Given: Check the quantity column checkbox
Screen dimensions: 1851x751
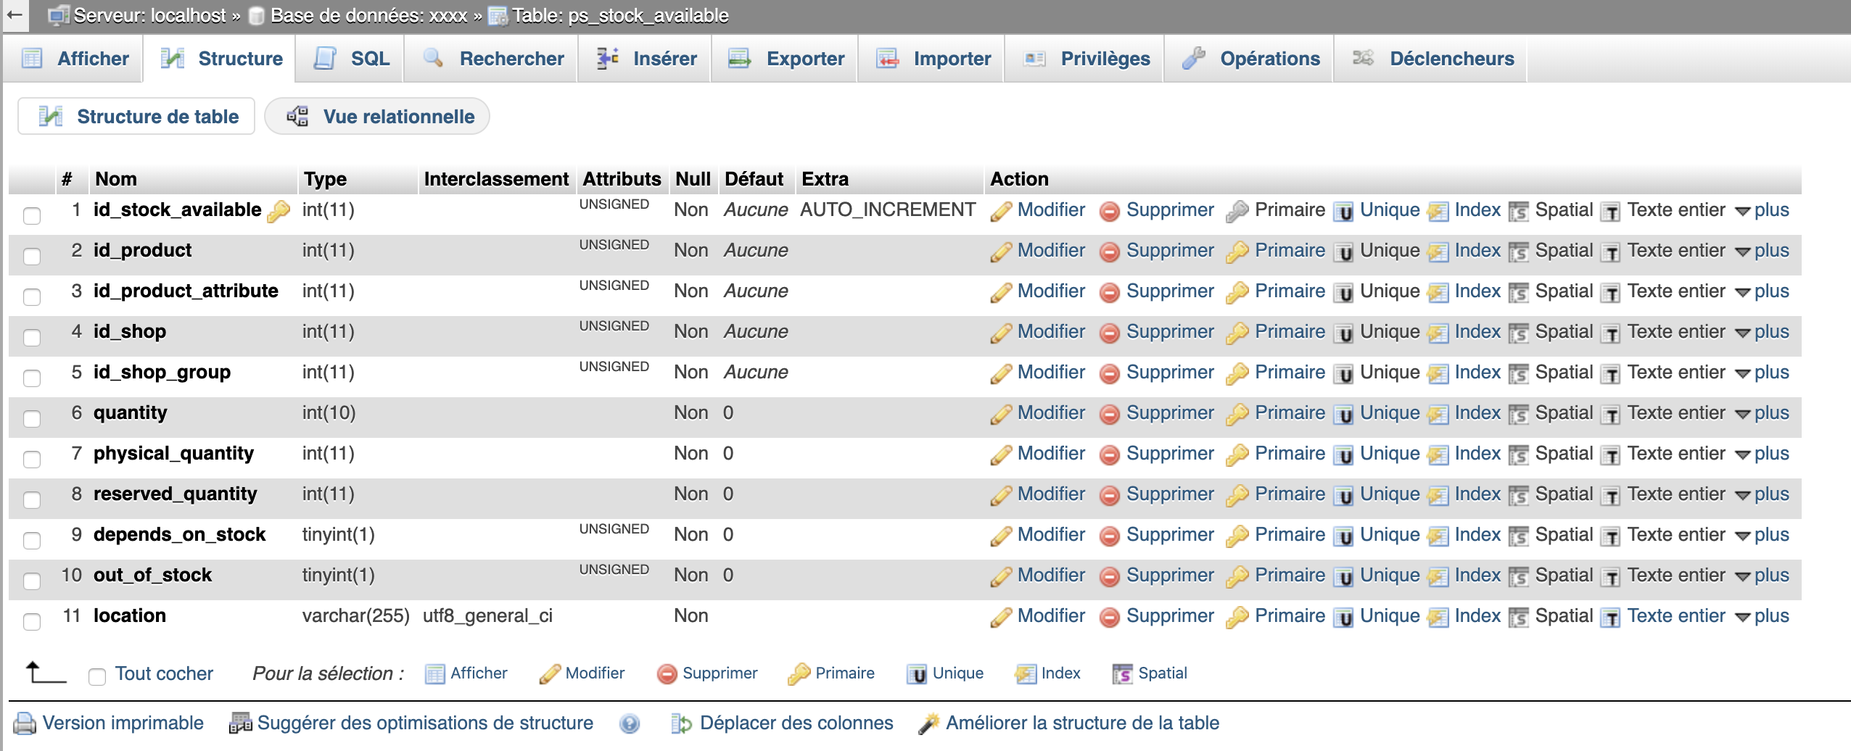Looking at the screenshot, I should point(32,418).
